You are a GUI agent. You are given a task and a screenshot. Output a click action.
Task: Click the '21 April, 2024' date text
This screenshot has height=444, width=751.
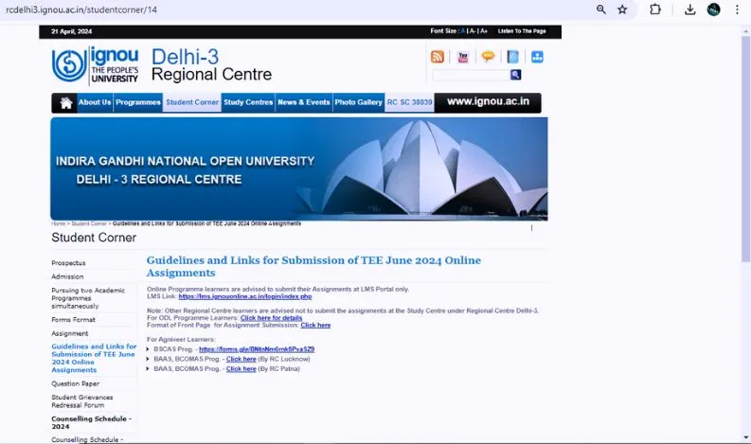click(x=71, y=31)
